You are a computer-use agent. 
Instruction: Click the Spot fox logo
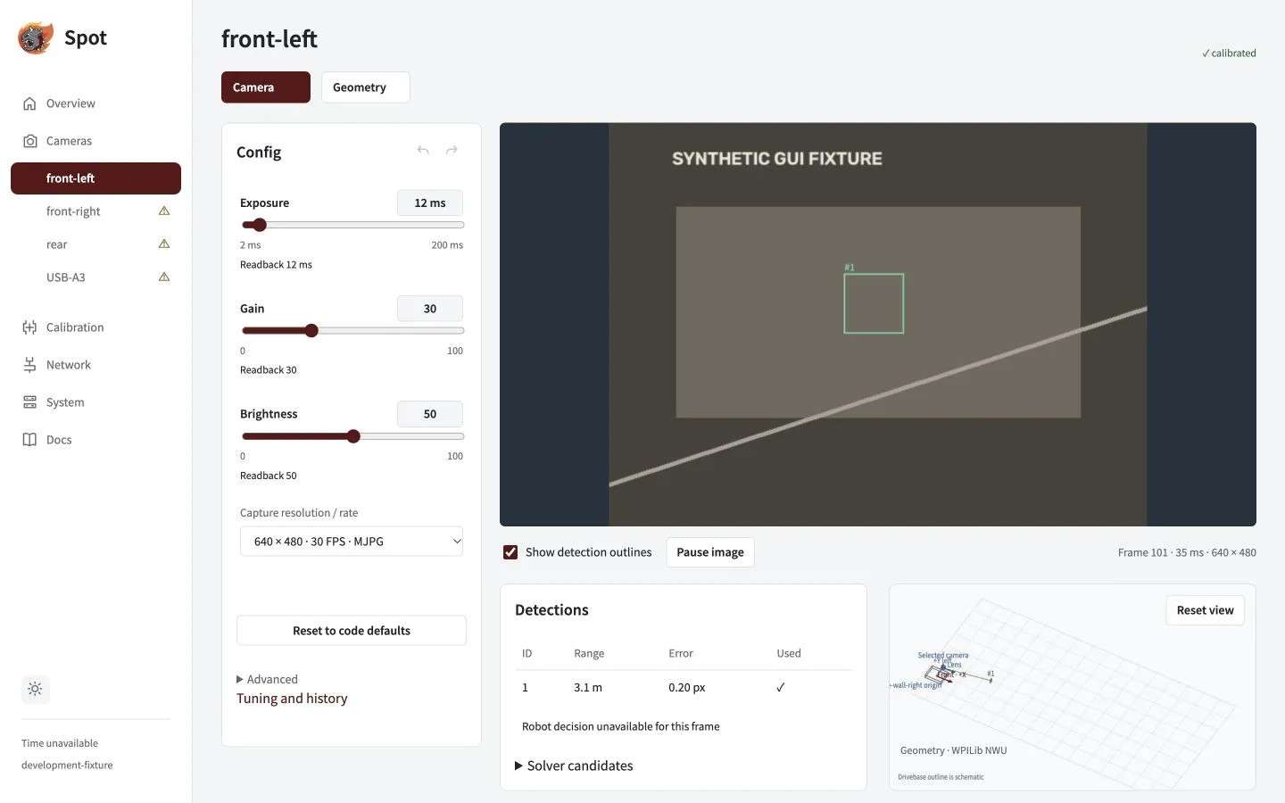click(x=36, y=37)
